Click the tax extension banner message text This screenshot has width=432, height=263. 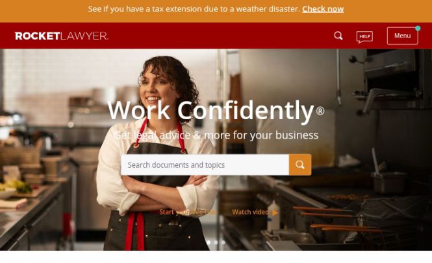(194, 9)
